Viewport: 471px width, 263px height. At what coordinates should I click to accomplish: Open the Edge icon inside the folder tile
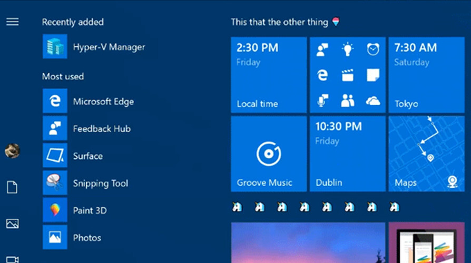[x=322, y=75]
